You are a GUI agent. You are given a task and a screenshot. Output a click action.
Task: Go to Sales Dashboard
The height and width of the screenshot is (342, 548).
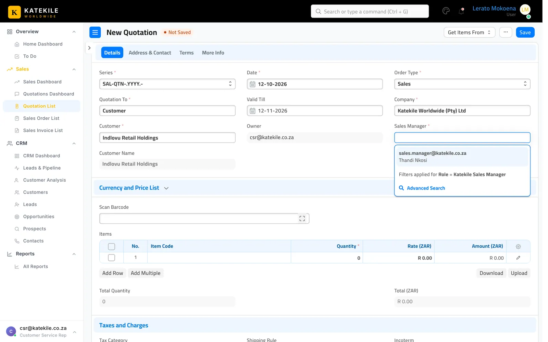tap(42, 82)
